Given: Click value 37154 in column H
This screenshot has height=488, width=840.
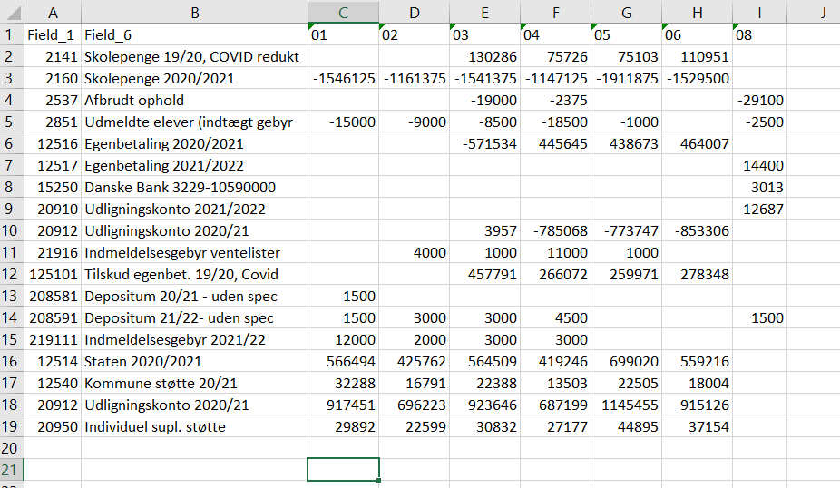Looking at the screenshot, I should click(697, 427).
